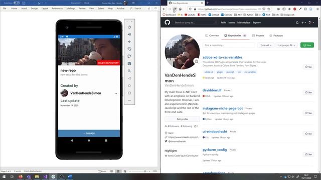321x180 pixels.
Task: Open GitHub Marketplace menu item
Action: 244,22
